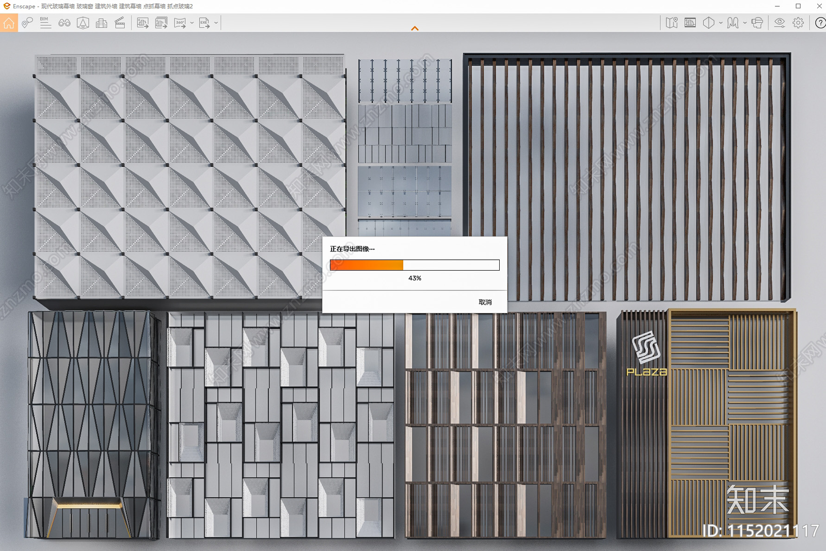Open Visual Settings with the eye icon
This screenshot has width=826, height=551.
point(780,23)
